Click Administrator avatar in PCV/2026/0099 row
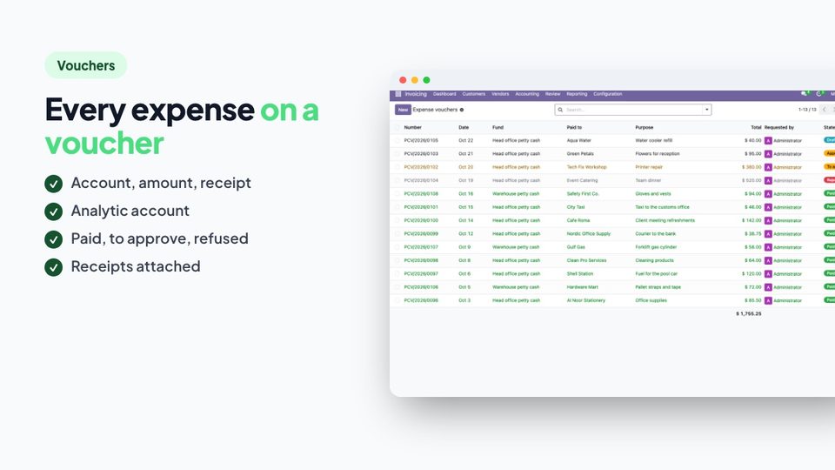The image size is (835, 470). pyautogui.click(x=768, y=234)
